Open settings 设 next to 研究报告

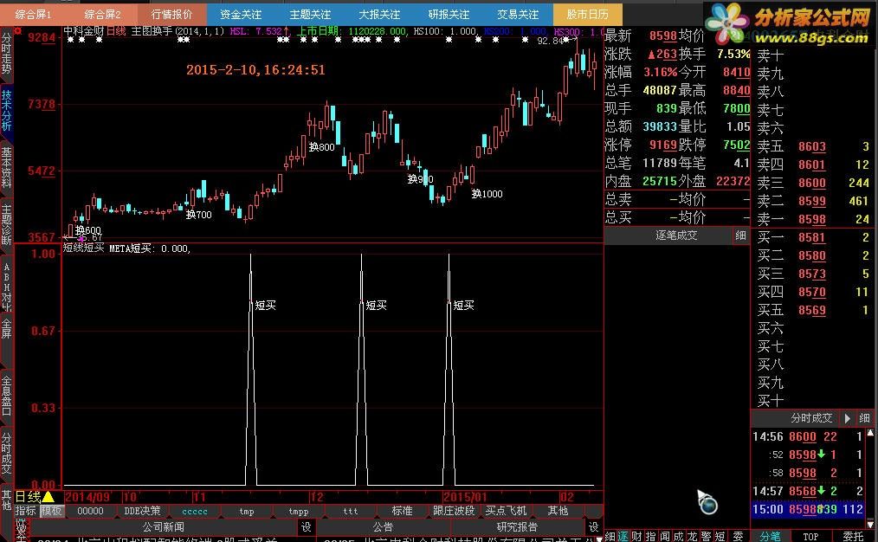[593, 527]
